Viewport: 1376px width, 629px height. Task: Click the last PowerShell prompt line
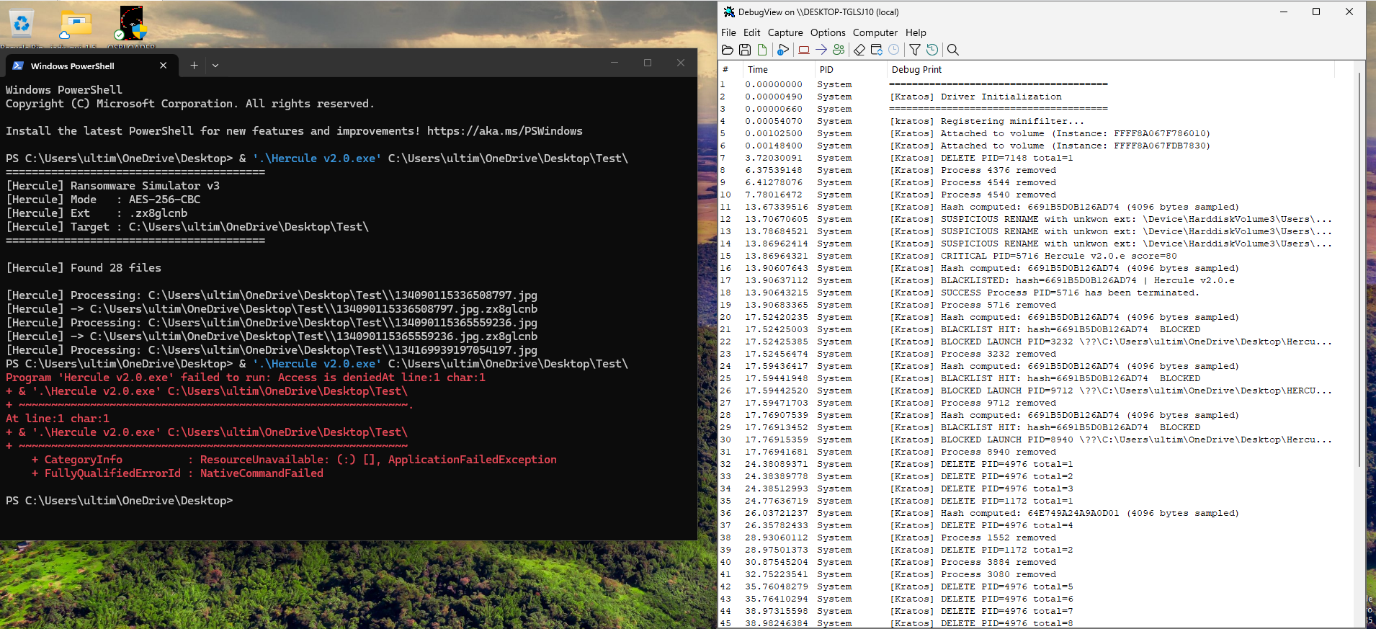(120, 501)
